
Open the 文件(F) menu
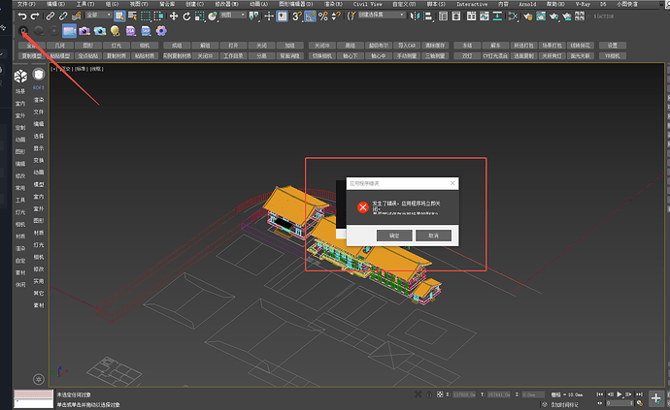tap(26, 4)
